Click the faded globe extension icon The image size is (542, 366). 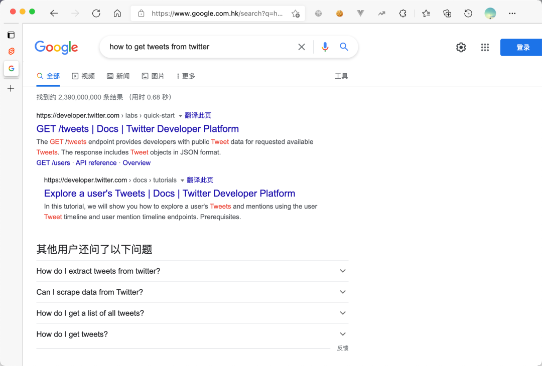tap(318, 14)
